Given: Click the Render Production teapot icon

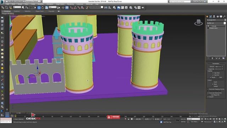Looking at the screenshot, I should pyautogui.click(x=143, y=7).
